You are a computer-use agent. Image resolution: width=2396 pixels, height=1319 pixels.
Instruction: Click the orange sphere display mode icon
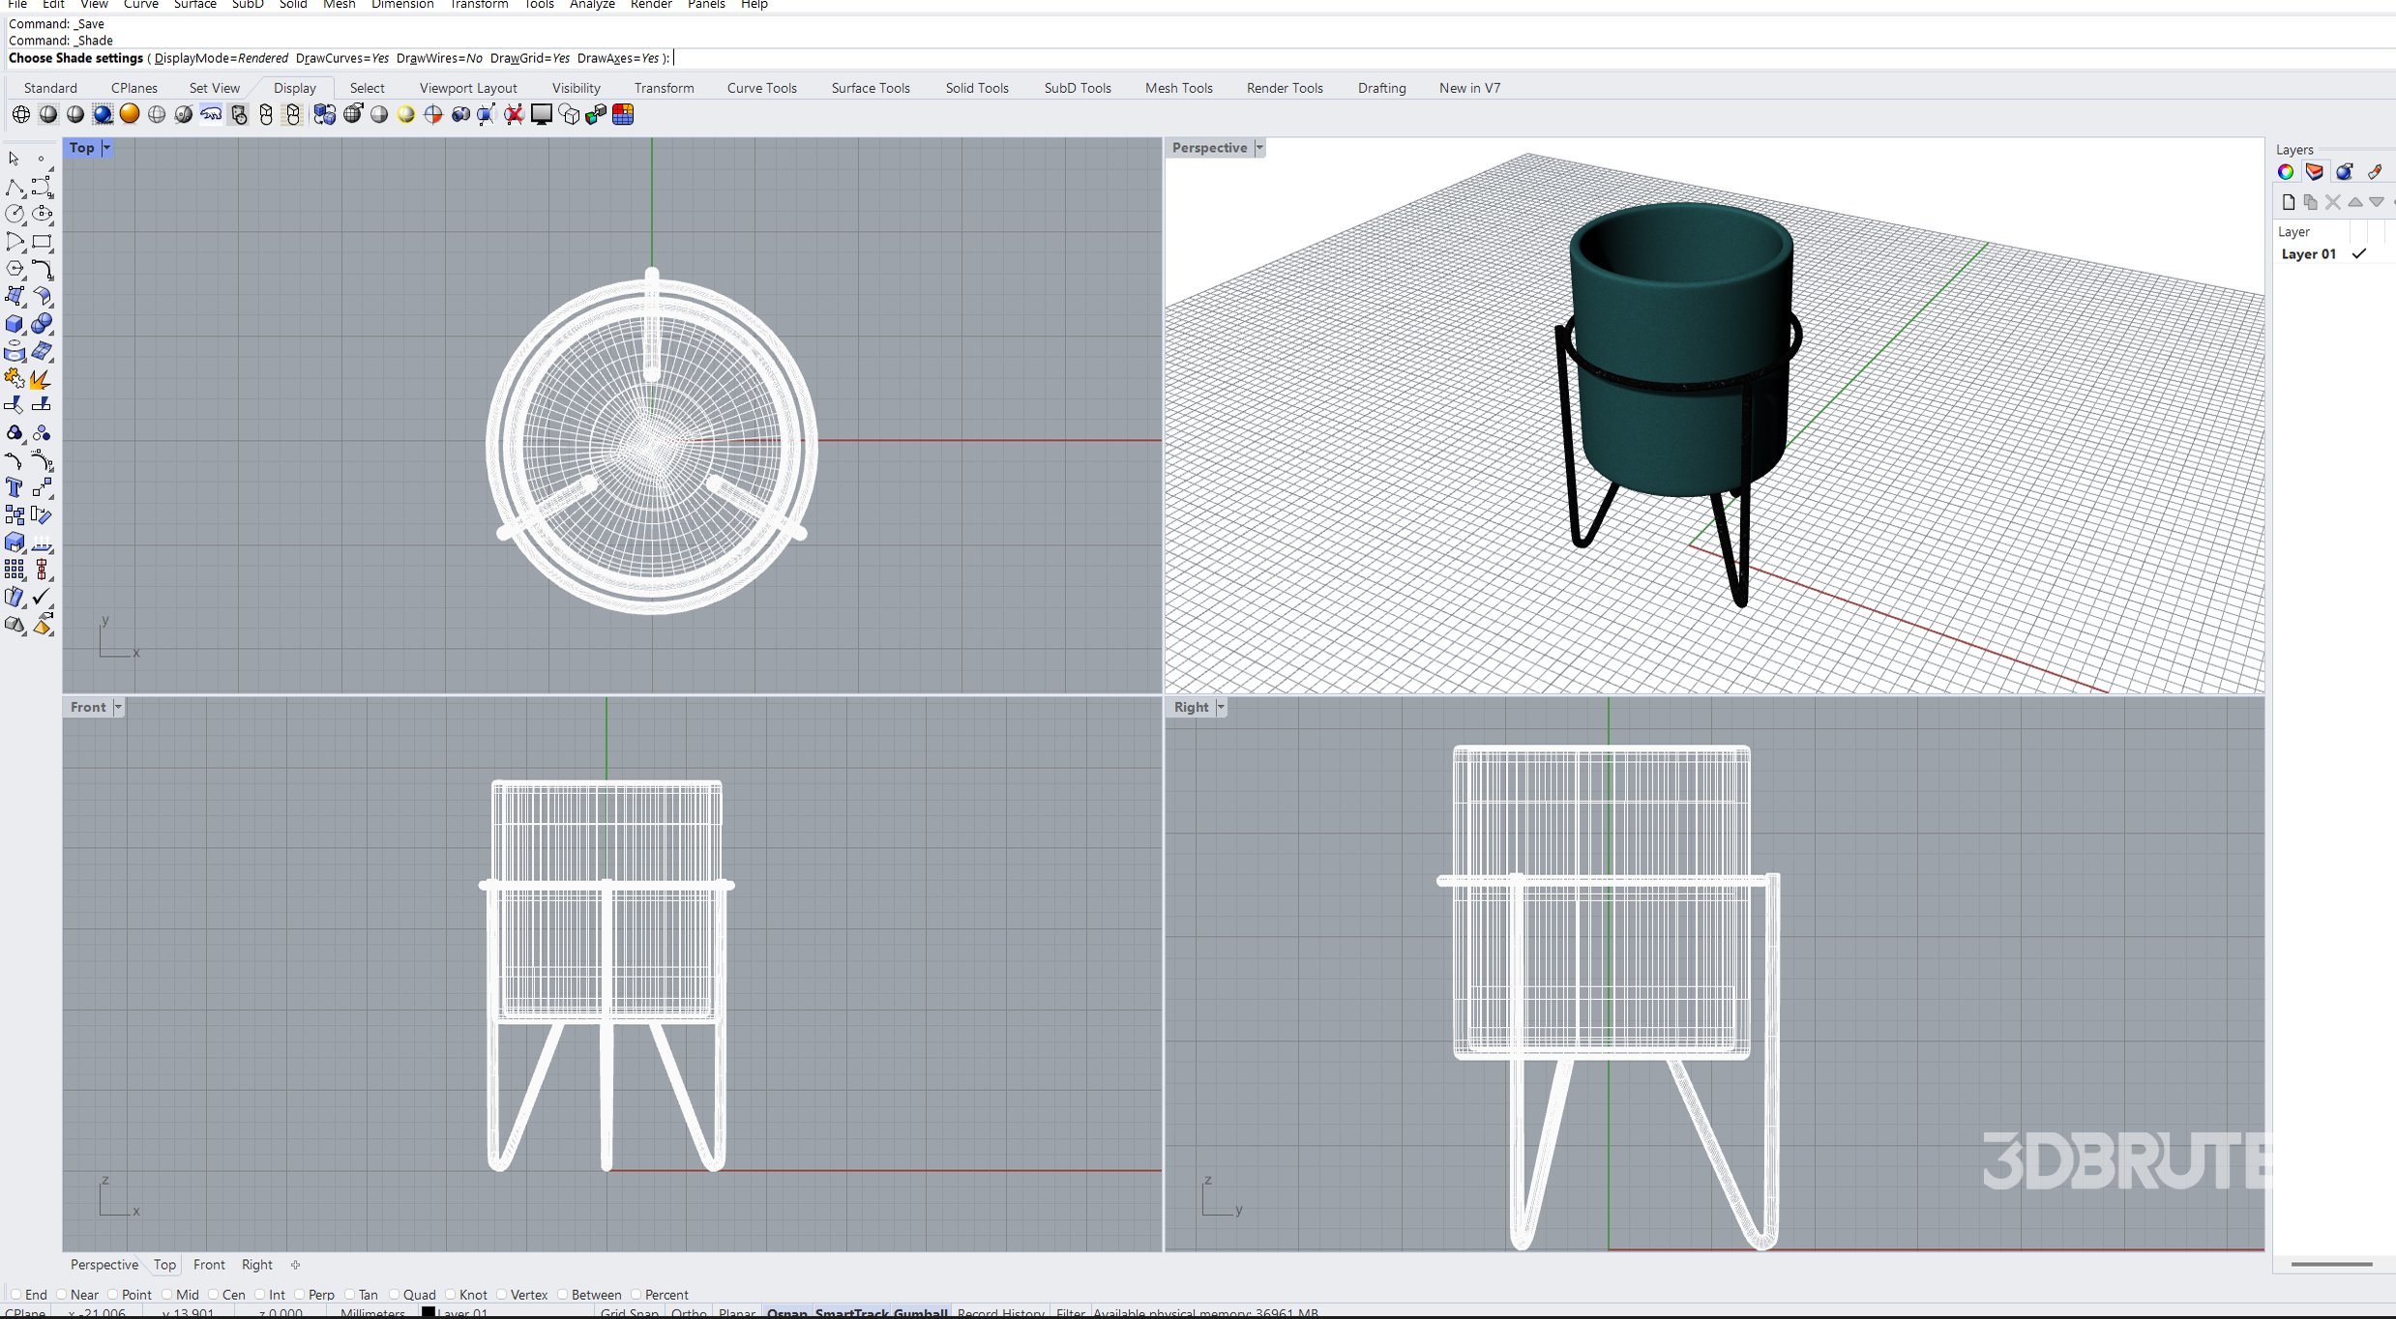point(130,115)
